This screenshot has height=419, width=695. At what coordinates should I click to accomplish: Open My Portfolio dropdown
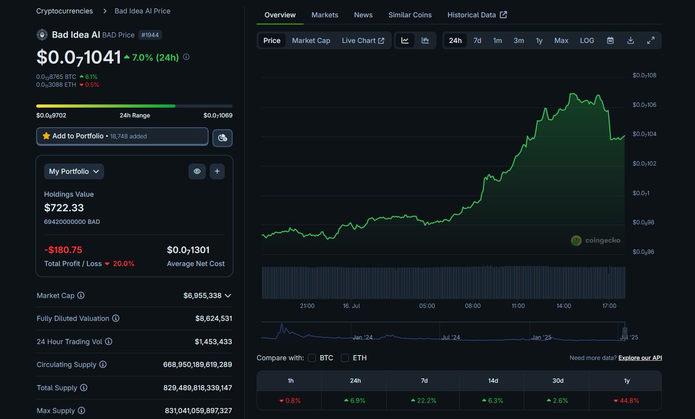click(74, 171)
